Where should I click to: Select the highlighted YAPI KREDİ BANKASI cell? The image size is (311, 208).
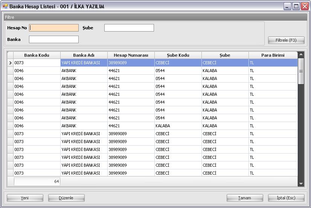click(84, 63)
